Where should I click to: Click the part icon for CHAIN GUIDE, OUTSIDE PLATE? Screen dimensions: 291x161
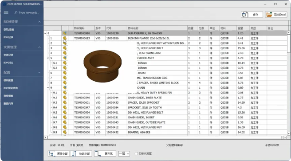tap(65, 122)
